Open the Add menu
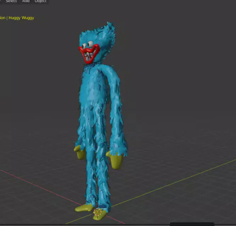Screen dimensions: 236x226 coord(26,1)
